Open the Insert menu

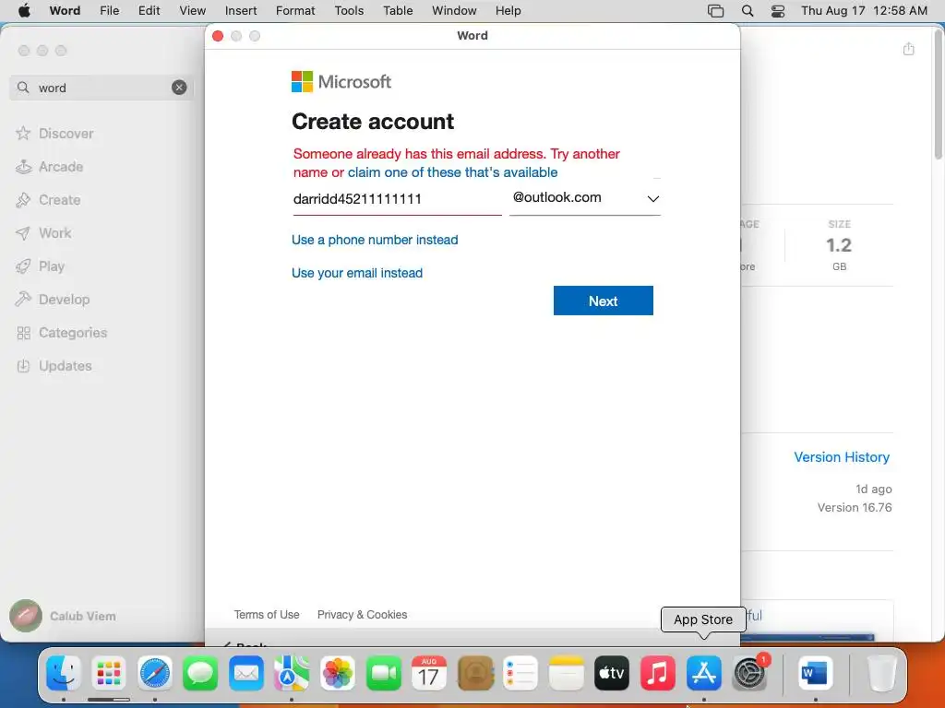tap(241, 11)
